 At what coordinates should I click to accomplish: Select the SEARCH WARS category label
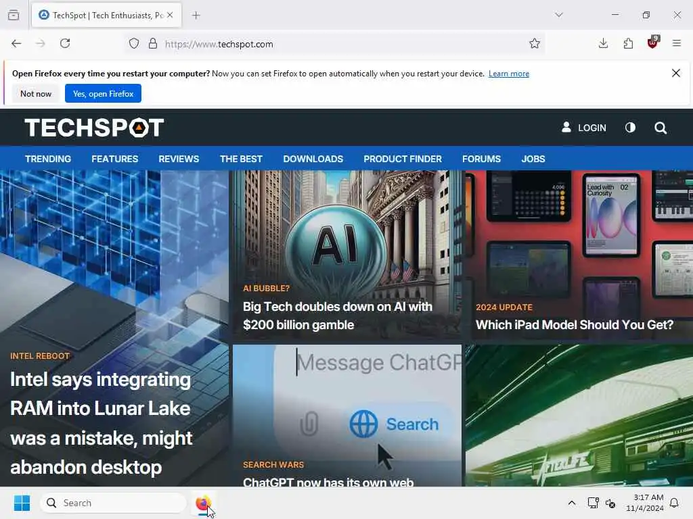click(x=273, y=465)
